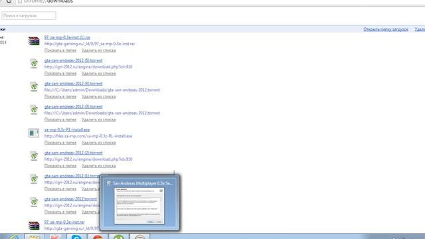Screen dimensions: 425x239
Task: Show 97_sa-mp-0.3e-inst (1).rar in folder
Action: 60,50
